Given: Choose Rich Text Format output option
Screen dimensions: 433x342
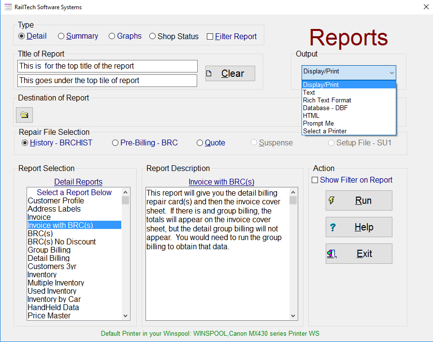Looking at the screenshot, I should click(x=327, y=100).
